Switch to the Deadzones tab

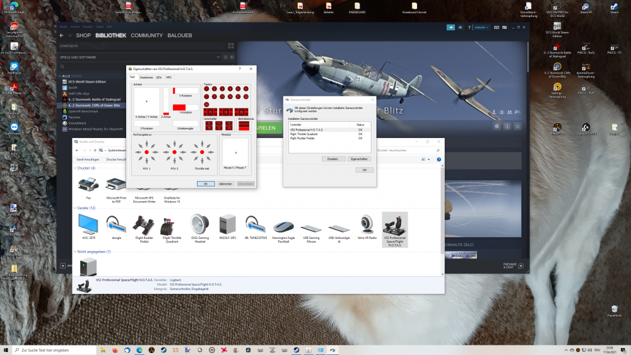(x=146, y=77)
